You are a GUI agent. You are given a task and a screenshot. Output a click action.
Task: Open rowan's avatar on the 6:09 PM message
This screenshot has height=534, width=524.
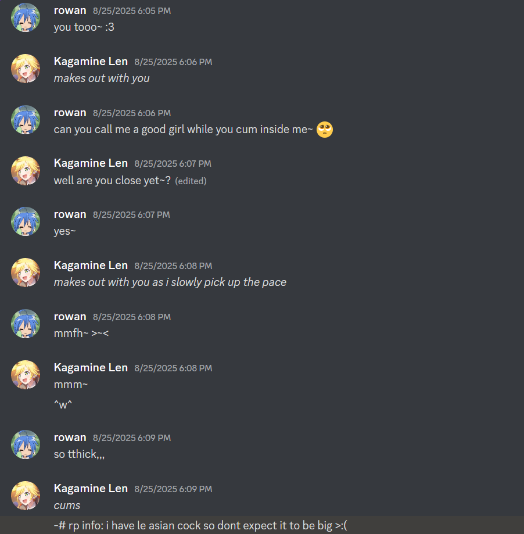[x=26, y=445]
